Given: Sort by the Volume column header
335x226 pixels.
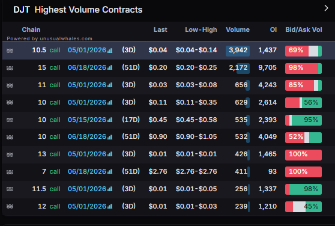Looking at the screenshot, I should 238,29.
